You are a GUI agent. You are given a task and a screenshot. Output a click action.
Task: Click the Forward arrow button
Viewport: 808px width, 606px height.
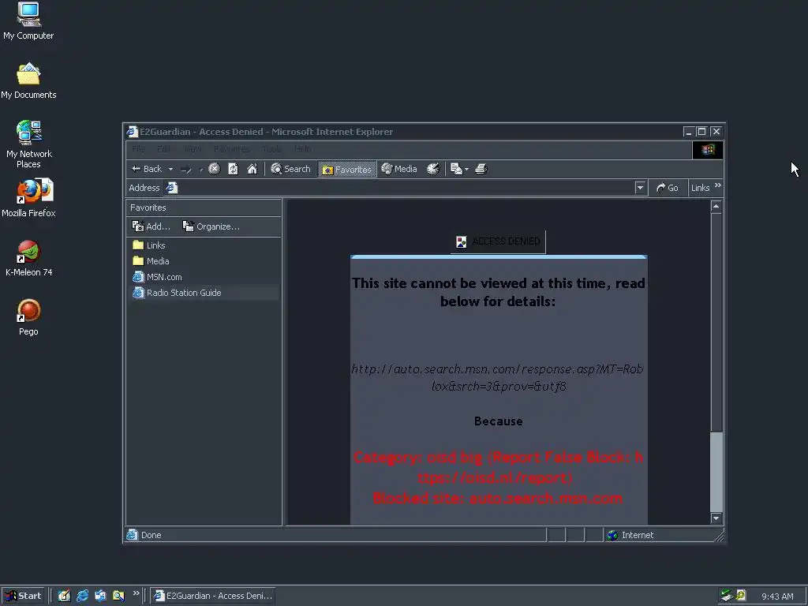[x=186, y=169]
